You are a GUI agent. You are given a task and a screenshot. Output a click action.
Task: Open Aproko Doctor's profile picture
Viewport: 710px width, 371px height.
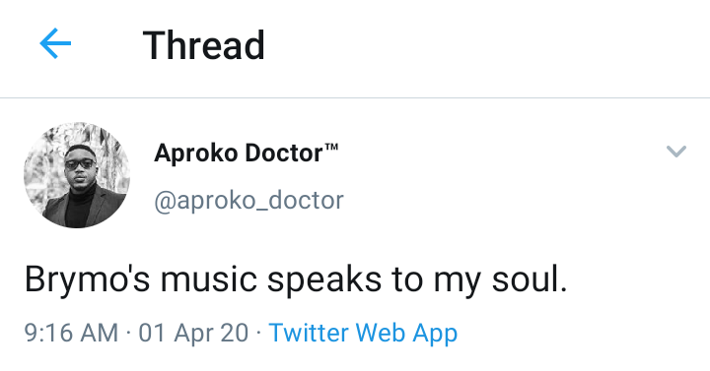point(77,175)
